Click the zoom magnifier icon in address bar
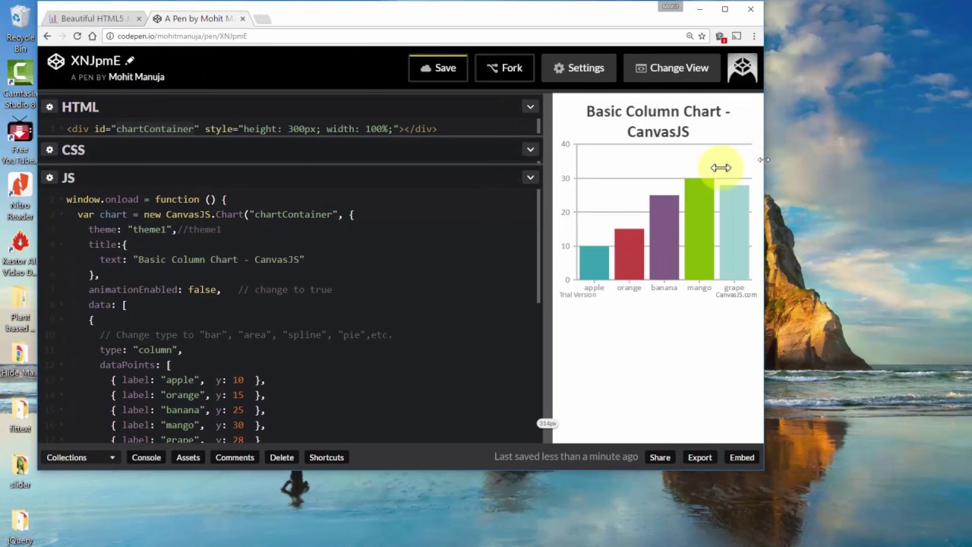This screenshot has width=972, height=547. point(690,36)
